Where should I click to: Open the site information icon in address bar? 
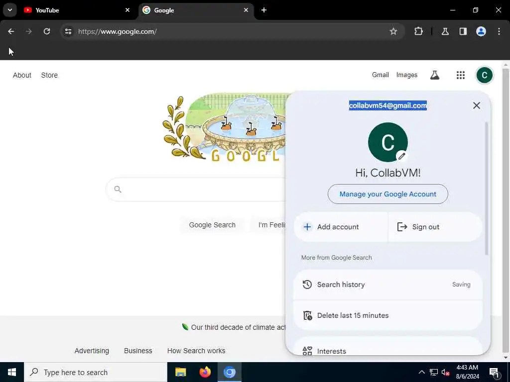coord(68,31)
